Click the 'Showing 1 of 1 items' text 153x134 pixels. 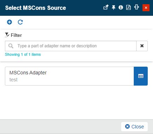[23, 54]
